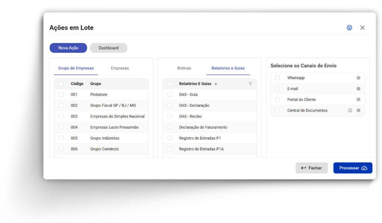
Task: Click the smiley face icon in header
Action: 349,28
